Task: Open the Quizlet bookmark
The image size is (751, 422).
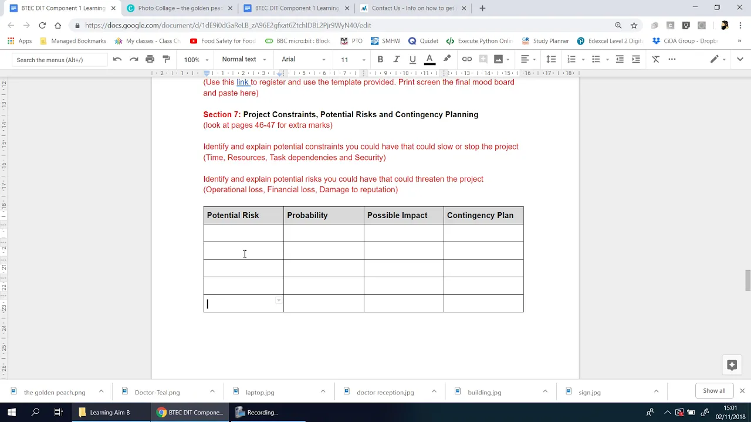Action: 423,41
